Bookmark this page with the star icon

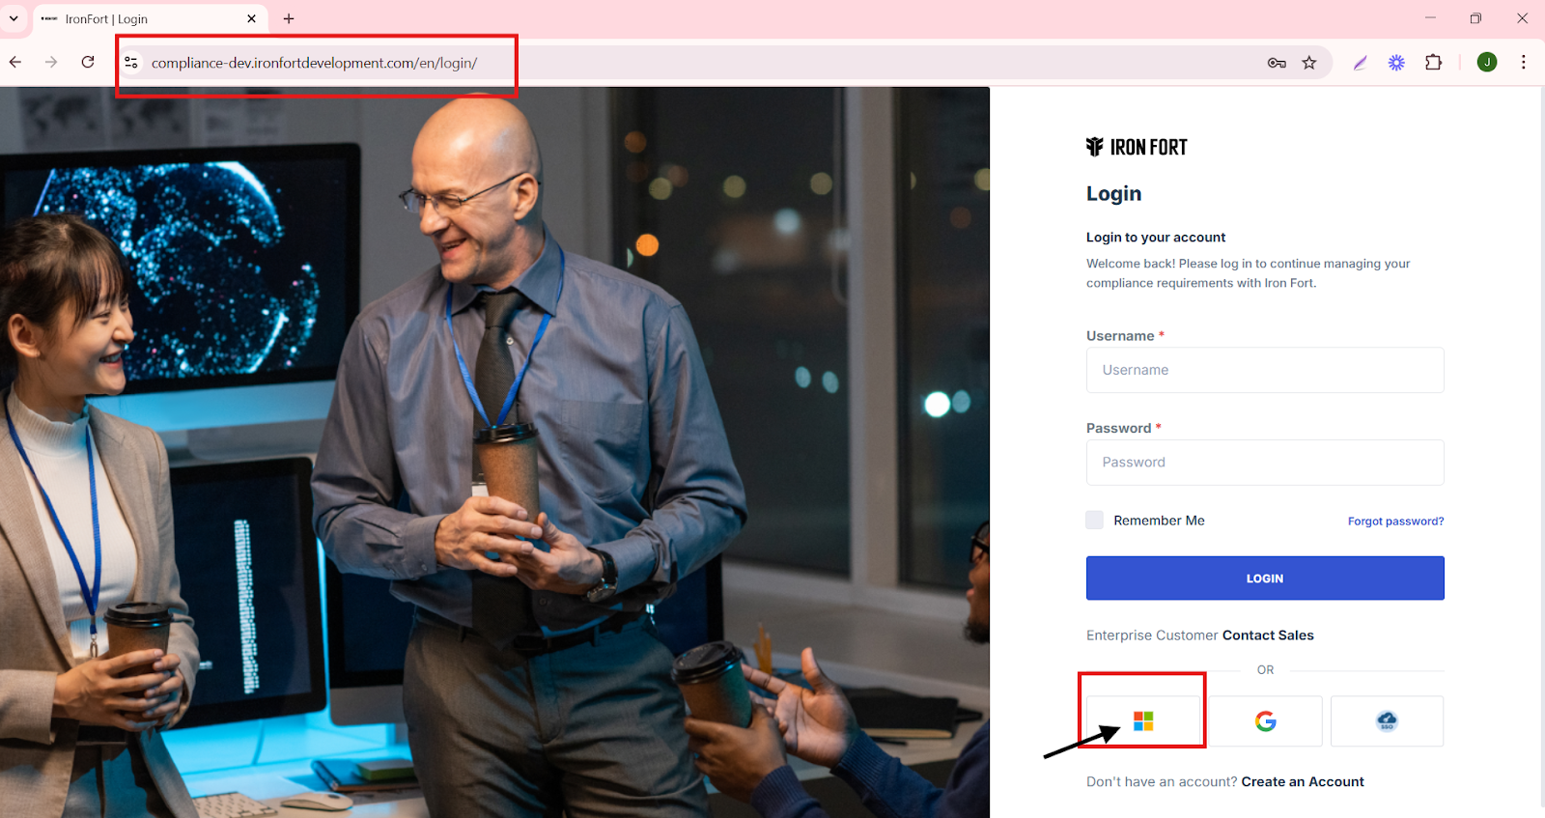tap(1309, 63)
